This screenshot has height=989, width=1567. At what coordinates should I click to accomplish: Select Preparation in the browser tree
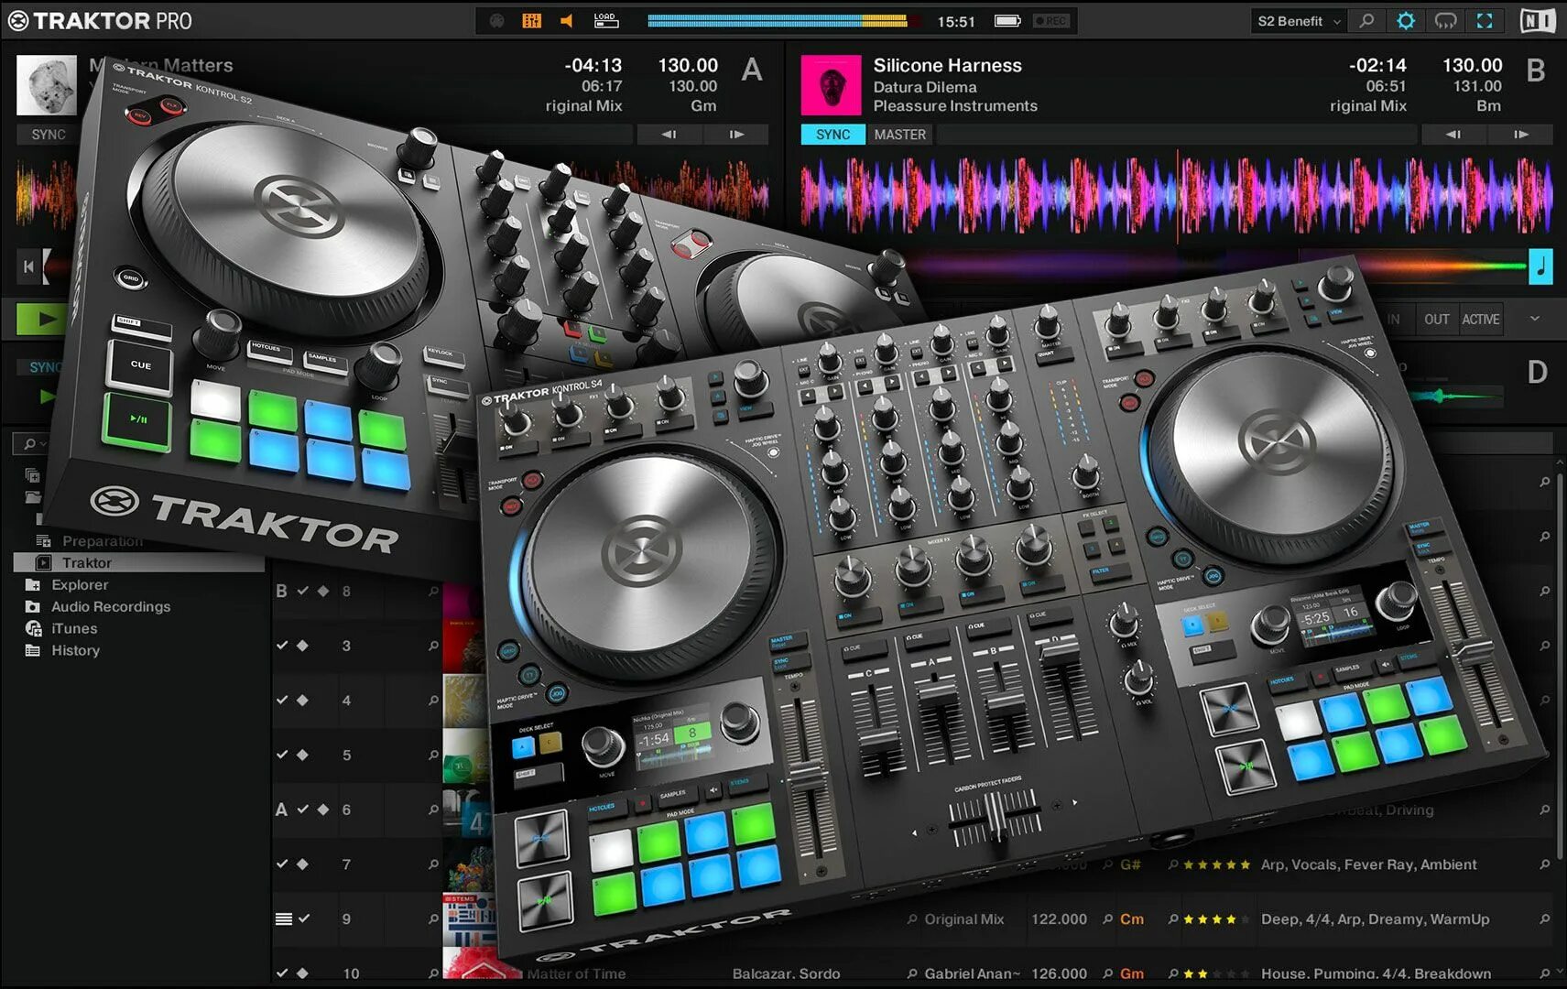click(x=103, y=541)
